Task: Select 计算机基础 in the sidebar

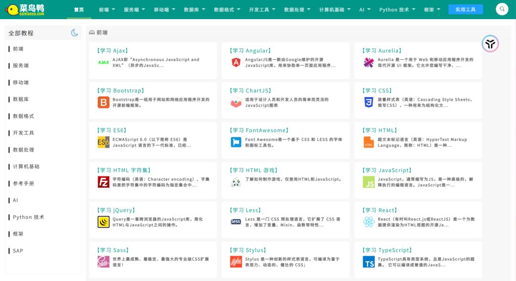Action: pyautogui.click(x=26, y=166)
